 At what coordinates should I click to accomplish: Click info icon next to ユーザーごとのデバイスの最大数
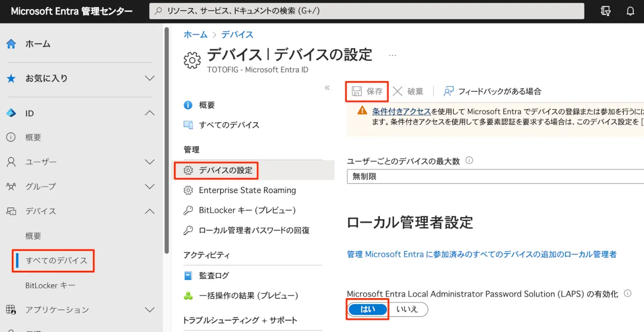pos(469,160)
